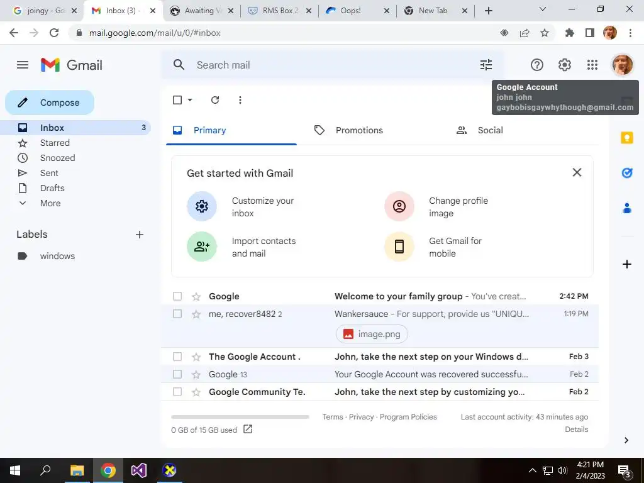The height and width of the screenshot is (483, 644).
Task: Click Chrome extensions puzzle icon
Action: click(569, 33)
